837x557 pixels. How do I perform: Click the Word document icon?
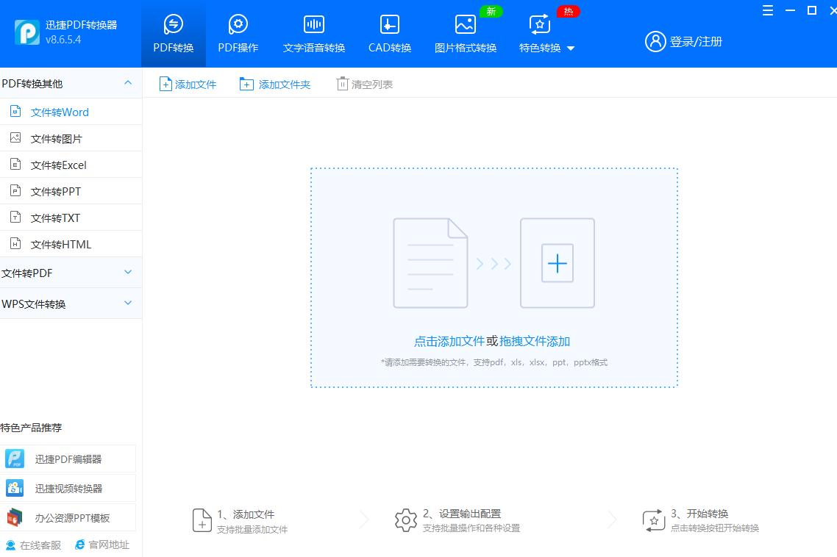[15, 112]
